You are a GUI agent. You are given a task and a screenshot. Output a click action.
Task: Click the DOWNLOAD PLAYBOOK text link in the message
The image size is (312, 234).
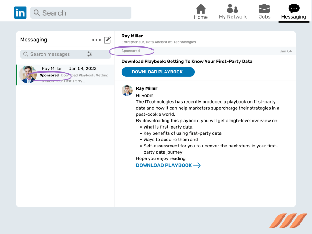click(164, 165)
